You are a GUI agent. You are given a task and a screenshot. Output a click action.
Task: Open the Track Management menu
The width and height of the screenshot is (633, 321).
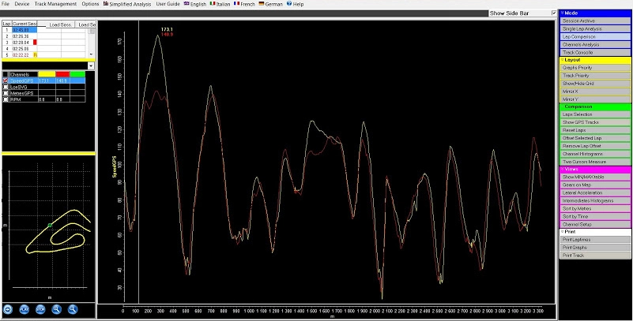click(55, 4)
